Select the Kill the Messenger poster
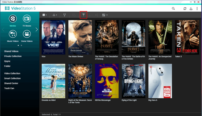202x116 pixels. coord(107,81)
